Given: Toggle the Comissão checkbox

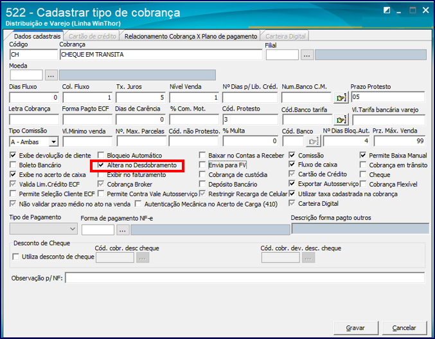Looking at the screenshot, I should point(292,155).
